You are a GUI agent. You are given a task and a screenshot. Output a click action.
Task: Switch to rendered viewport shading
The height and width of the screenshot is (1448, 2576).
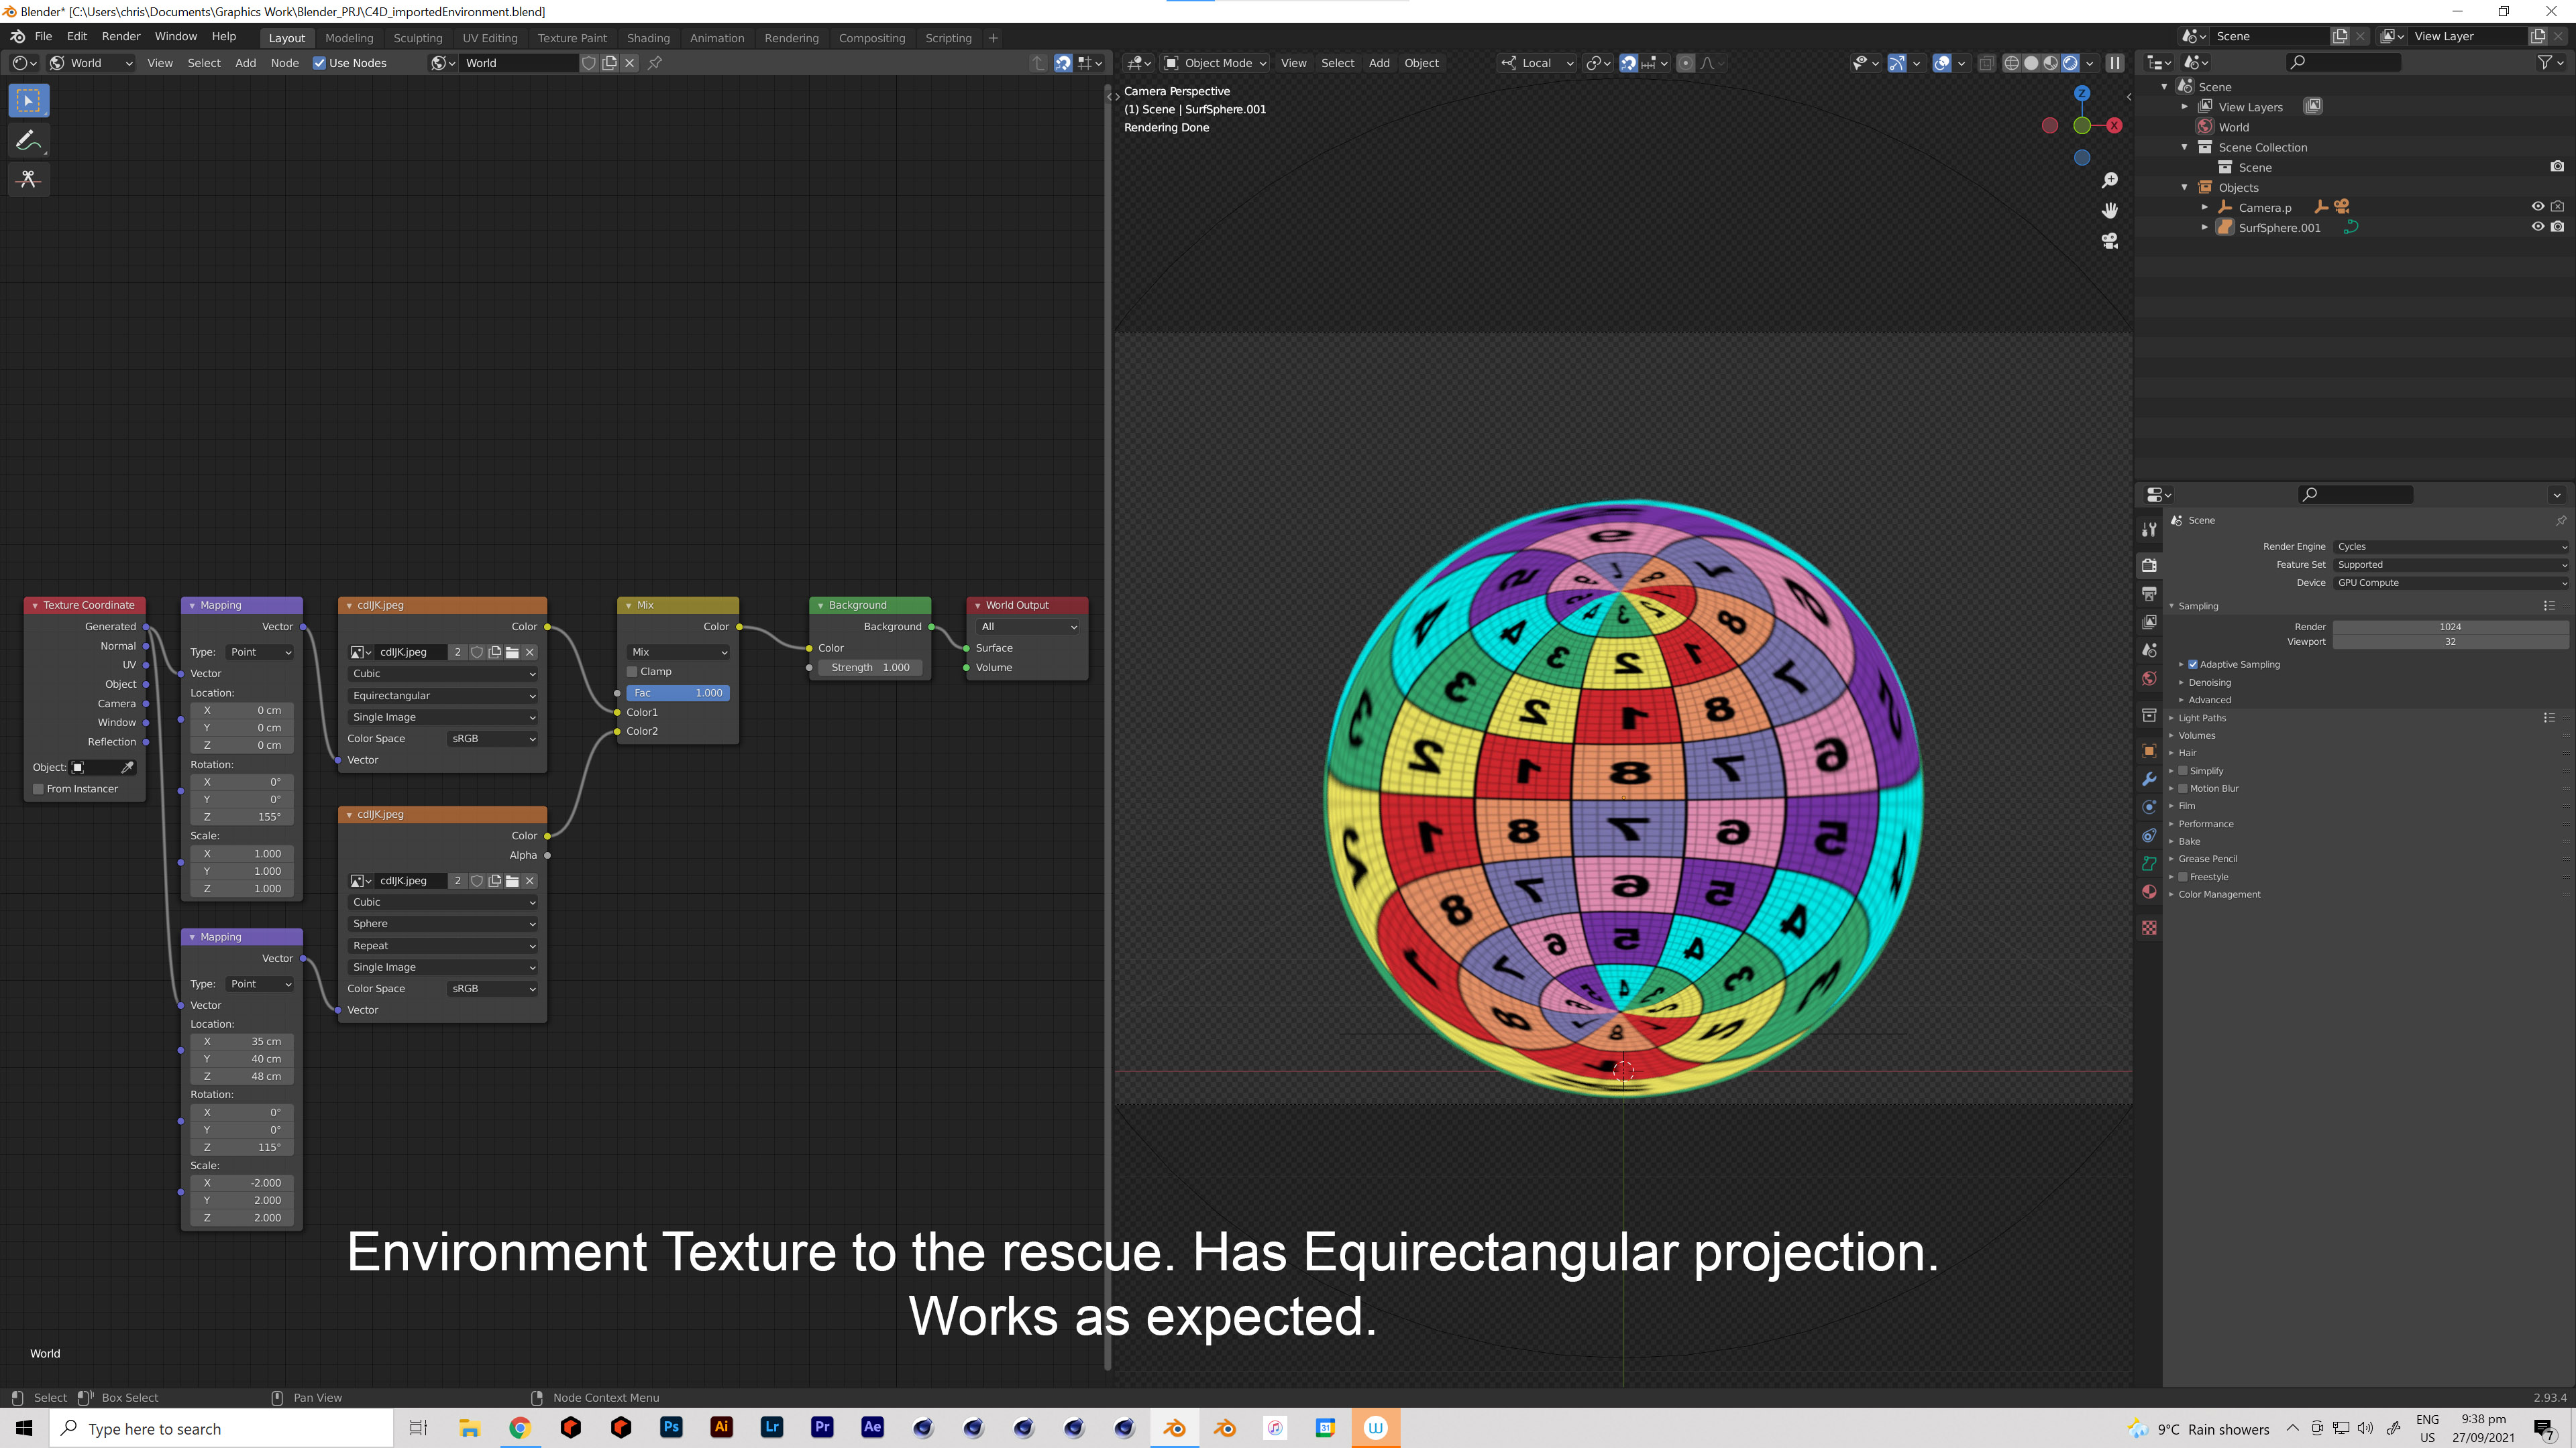tap(2071, 63)
